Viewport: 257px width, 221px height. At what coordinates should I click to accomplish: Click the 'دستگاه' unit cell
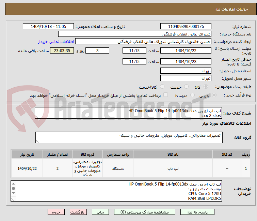118,168
